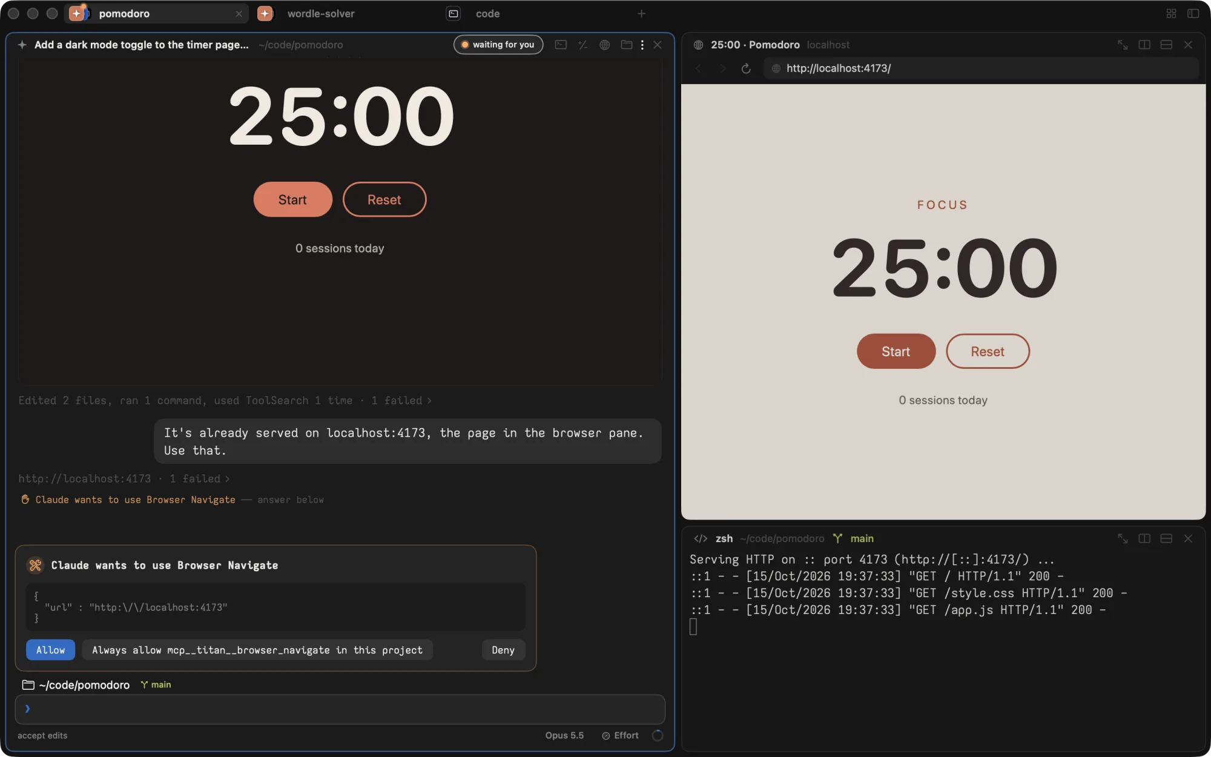Focus the Claude prompt input field

[x=340, y=709]
